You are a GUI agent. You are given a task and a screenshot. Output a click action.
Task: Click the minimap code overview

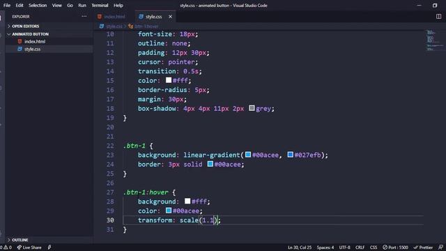pos(434,40)
